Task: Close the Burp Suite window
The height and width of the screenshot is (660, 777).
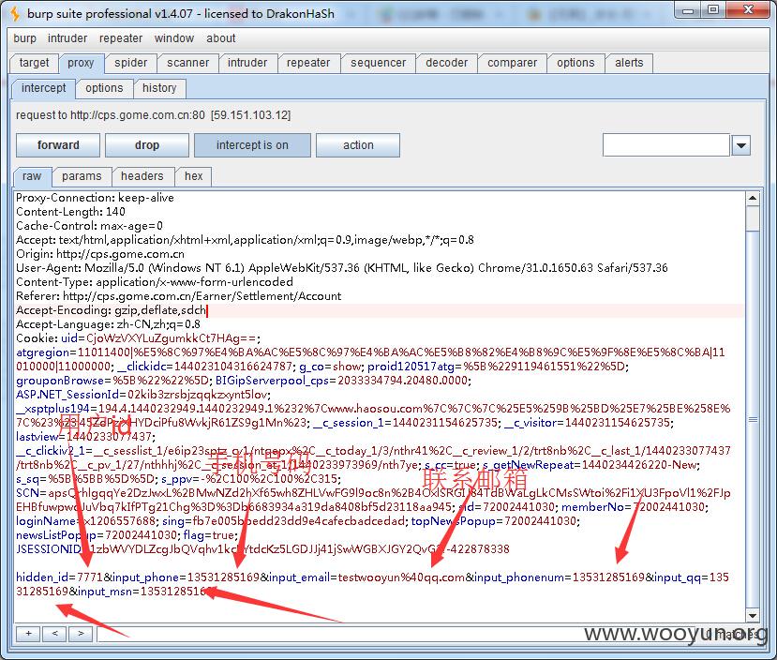Action: (x=748, y=10)
